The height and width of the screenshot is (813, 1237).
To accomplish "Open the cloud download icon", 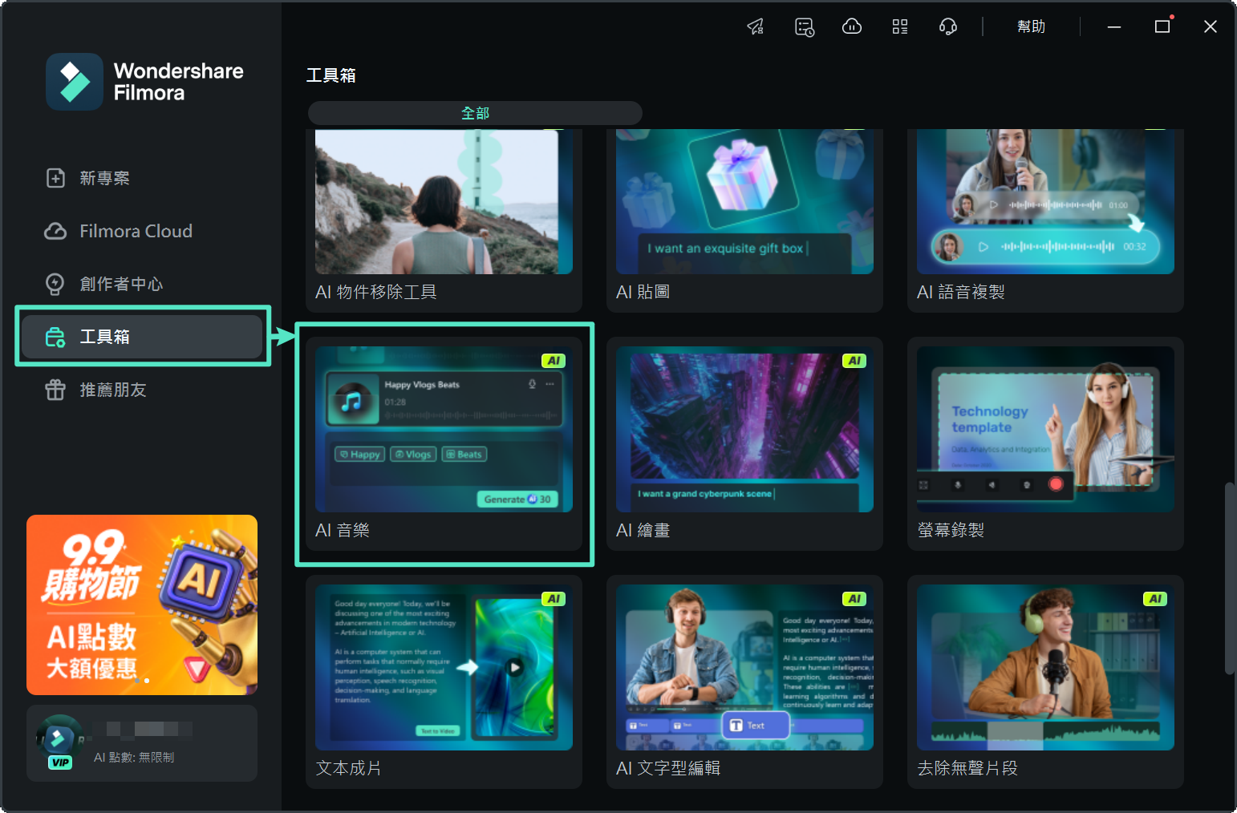I will point(852,26).
